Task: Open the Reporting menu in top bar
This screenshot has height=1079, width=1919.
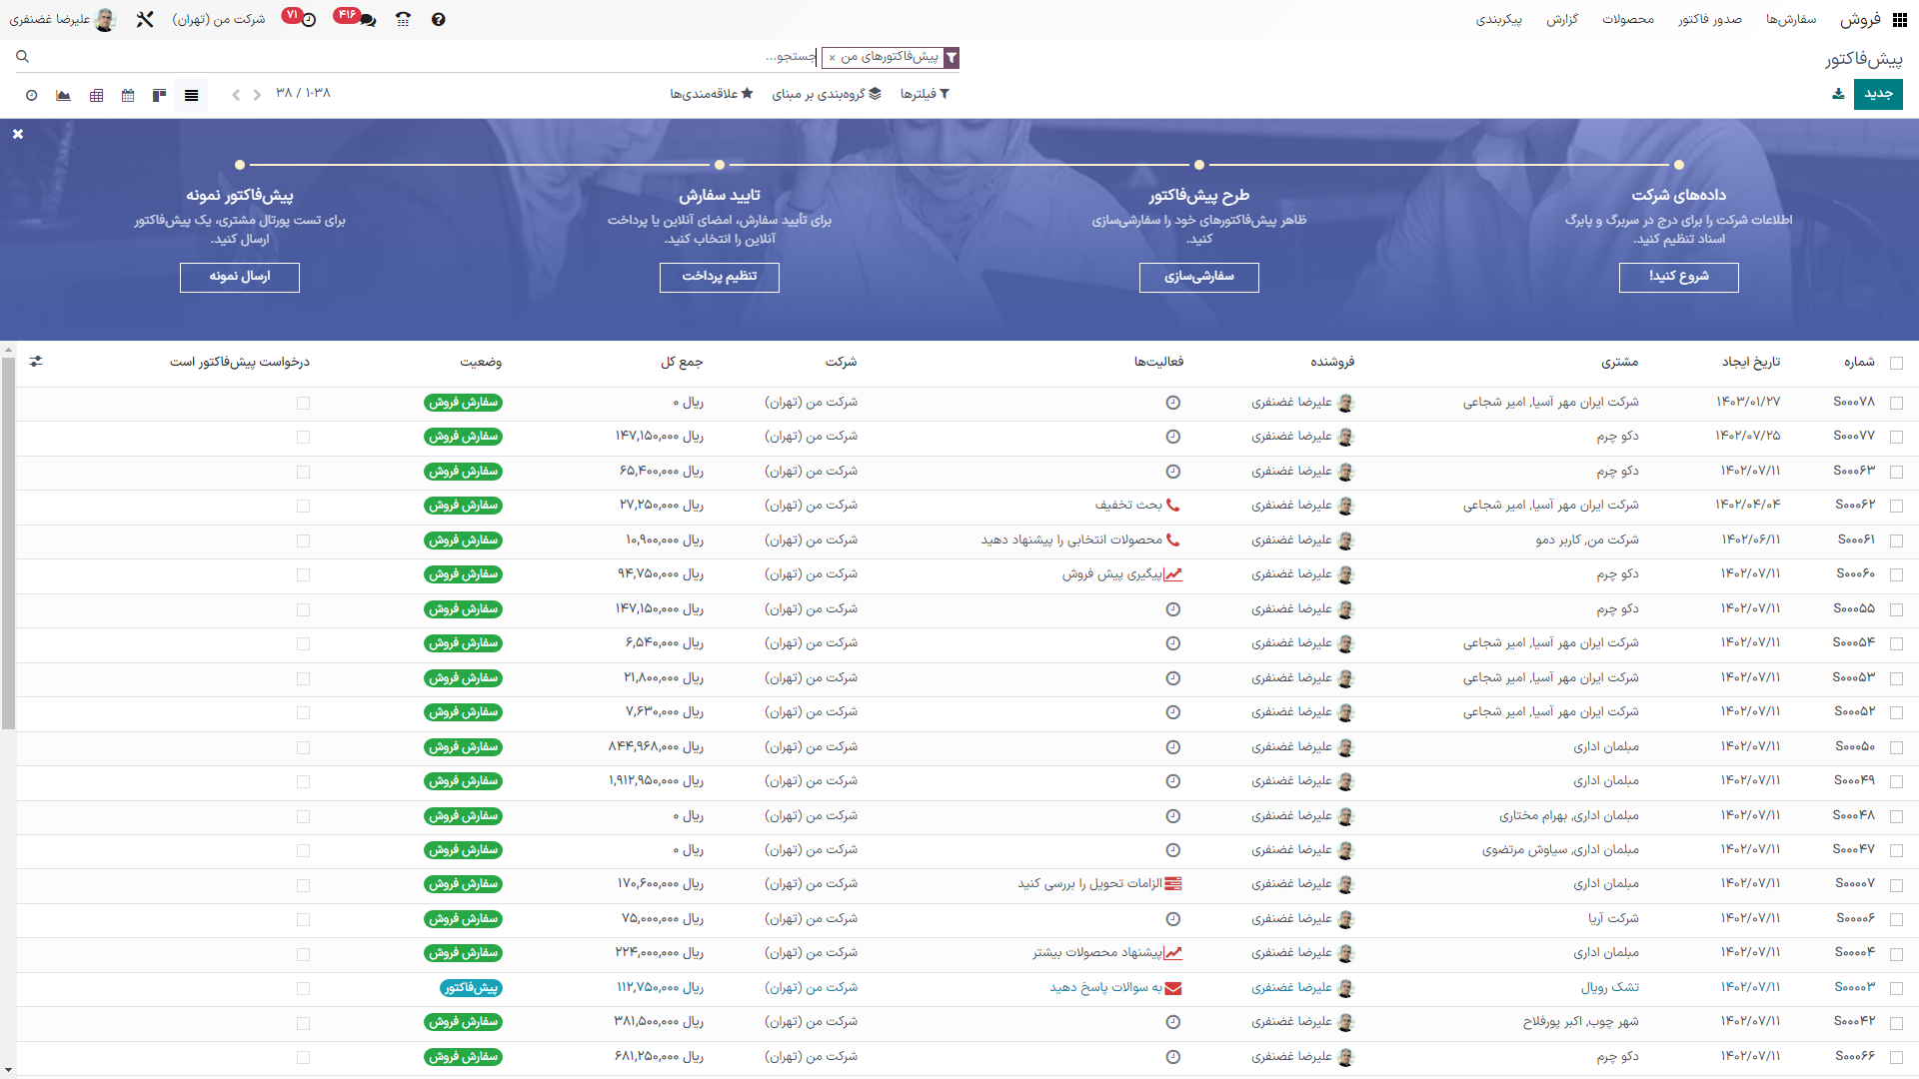Action: [x=1562, y=19]
